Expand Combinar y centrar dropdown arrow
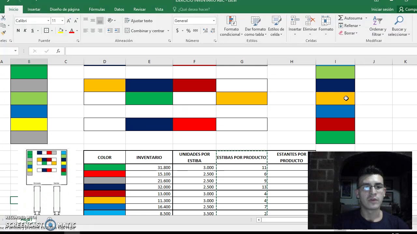 click(168, 31)
